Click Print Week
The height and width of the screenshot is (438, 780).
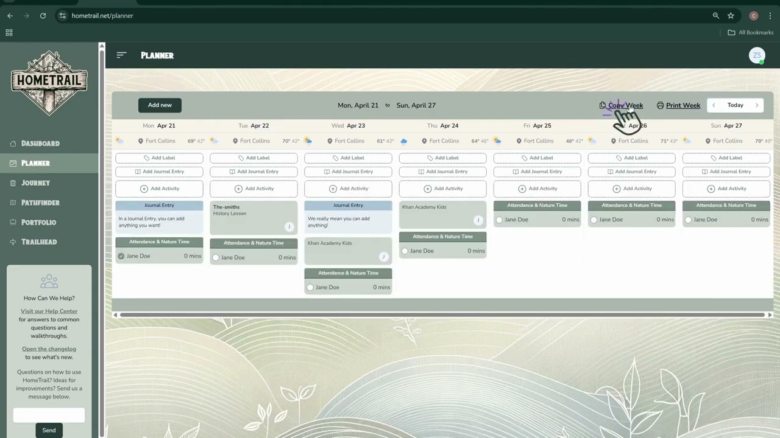678,105
